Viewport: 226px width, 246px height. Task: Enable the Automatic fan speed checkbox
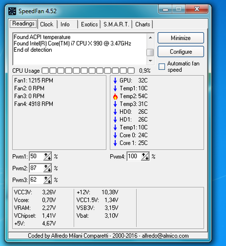coord(161,67)
